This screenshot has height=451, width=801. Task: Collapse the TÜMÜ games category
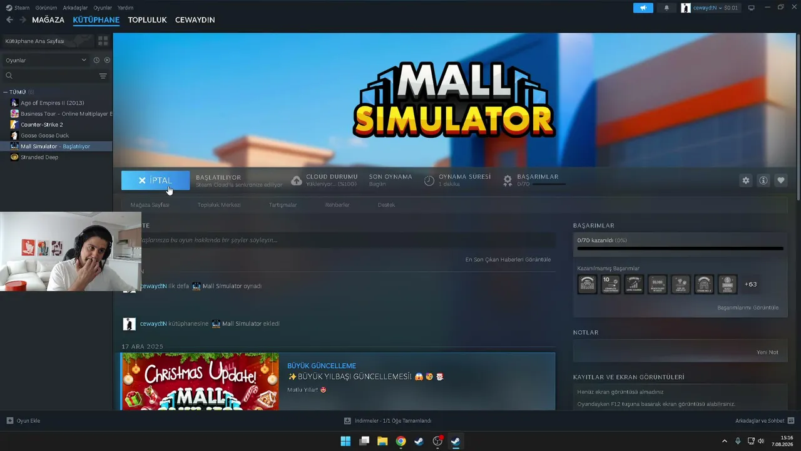coord(6,92)
